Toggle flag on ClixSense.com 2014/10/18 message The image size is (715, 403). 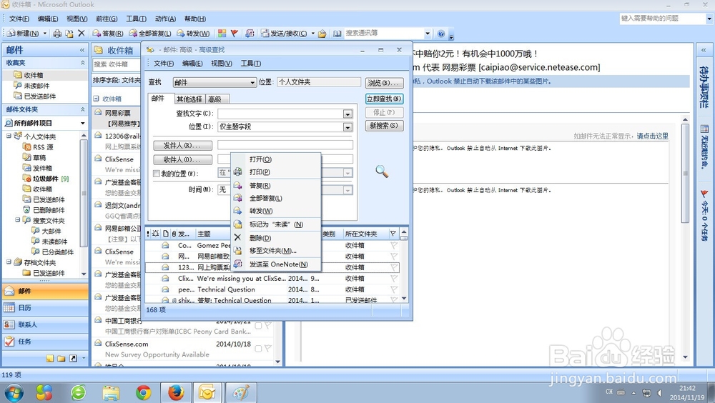[267, 348]
